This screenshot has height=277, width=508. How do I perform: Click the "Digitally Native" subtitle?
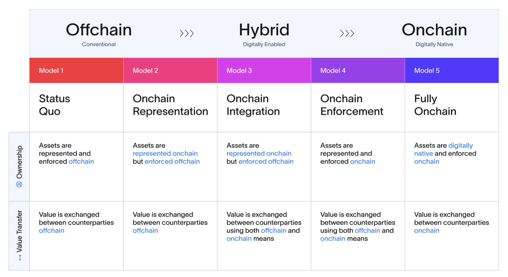point(434,44)
